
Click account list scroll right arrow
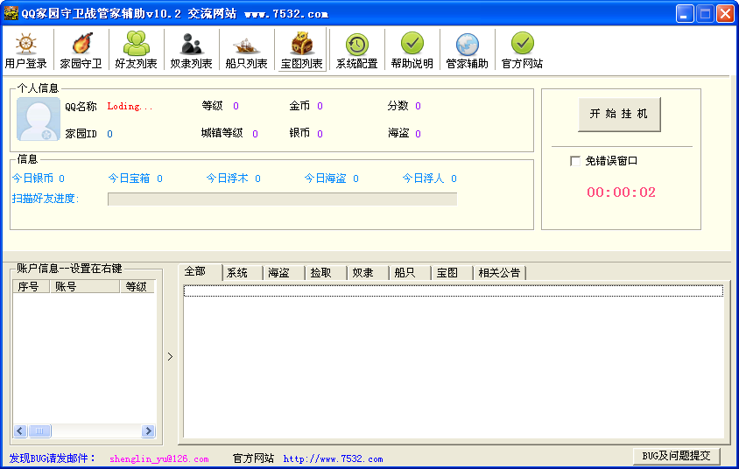point(148,430)
